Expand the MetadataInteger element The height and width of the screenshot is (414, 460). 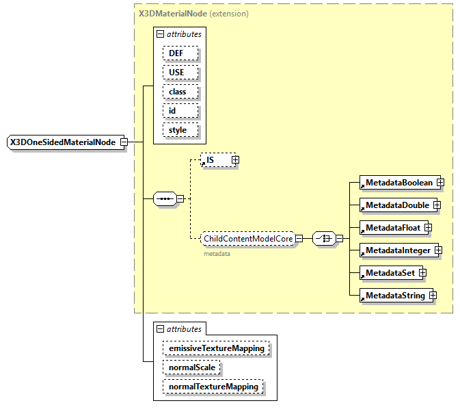tap(439, 250)
